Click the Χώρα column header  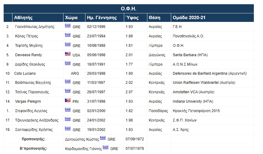click(71, 18)
